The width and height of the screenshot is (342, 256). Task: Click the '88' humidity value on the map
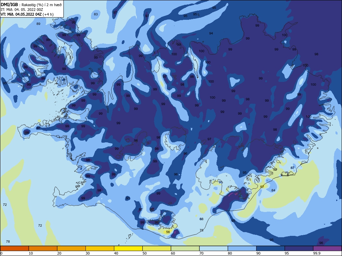point(201,219)
